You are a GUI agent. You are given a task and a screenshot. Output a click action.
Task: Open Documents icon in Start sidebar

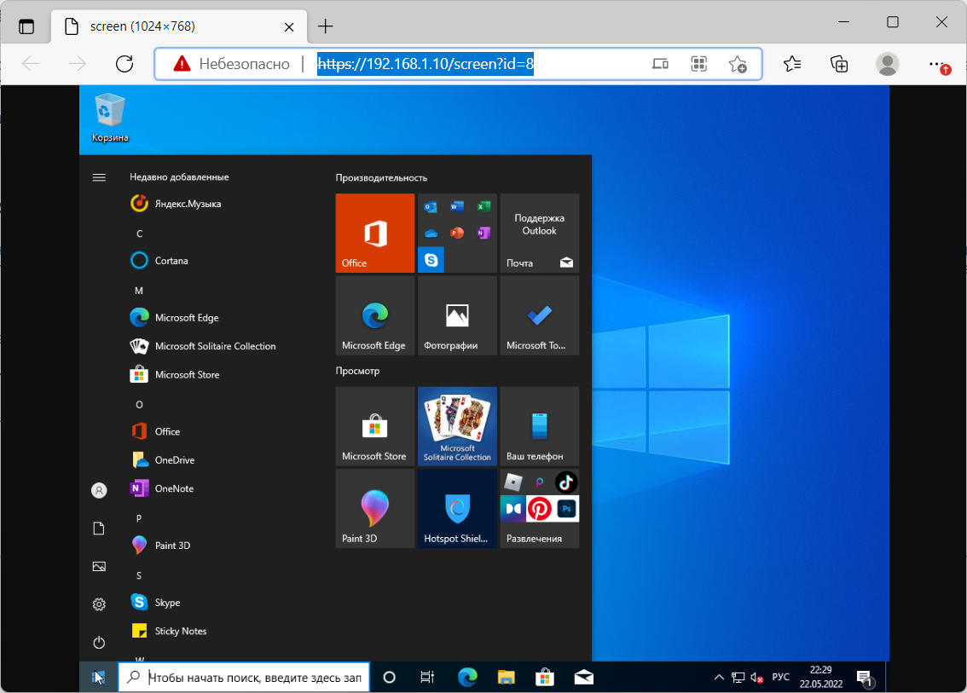coord(99,528)
